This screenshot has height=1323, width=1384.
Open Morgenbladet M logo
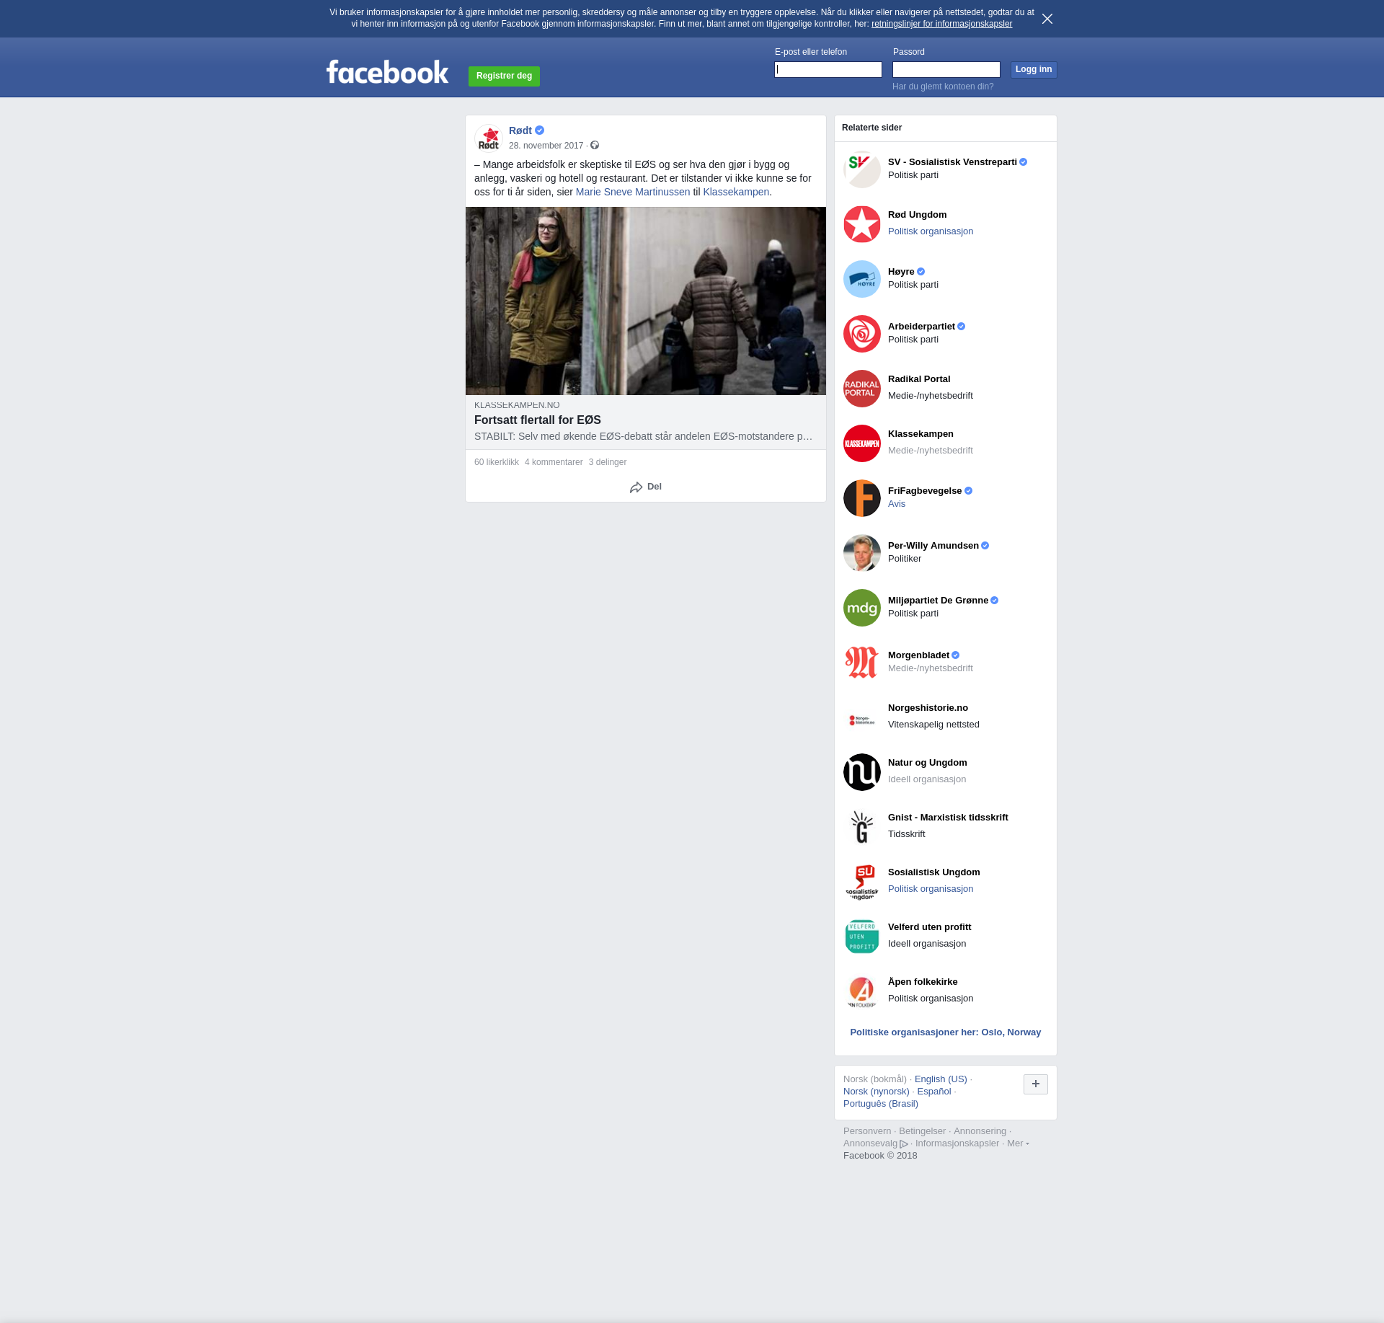862,663
